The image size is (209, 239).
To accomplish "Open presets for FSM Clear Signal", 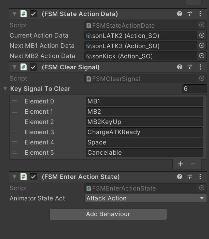I will (190, 67).
